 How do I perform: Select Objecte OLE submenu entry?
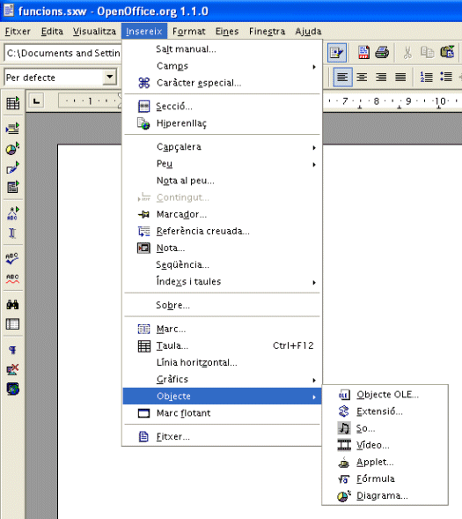pyautogui.click(x=385, y=395)
